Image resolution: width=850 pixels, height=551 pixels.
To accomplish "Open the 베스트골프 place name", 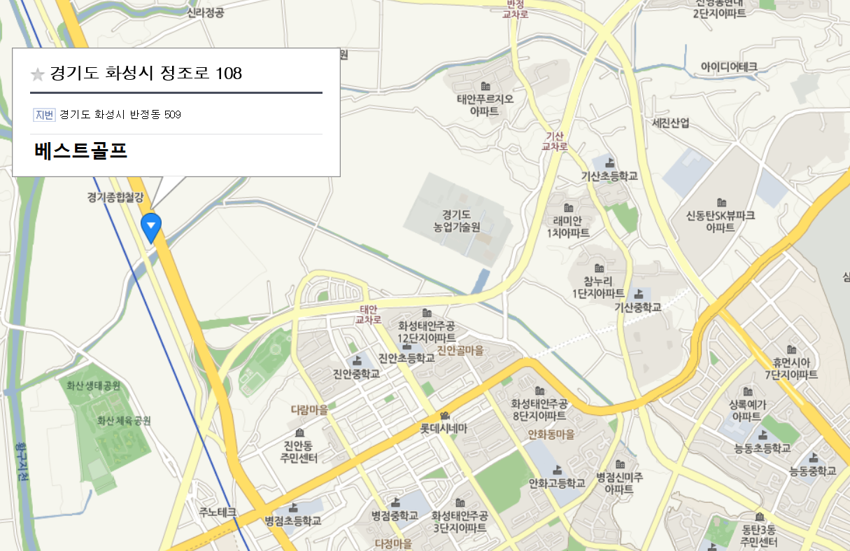I will tap(80, 151).
